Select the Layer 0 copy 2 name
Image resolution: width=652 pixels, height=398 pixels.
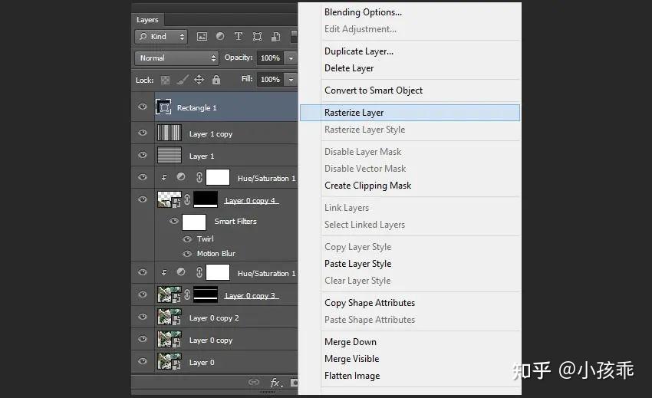click(x=214, y=318)
